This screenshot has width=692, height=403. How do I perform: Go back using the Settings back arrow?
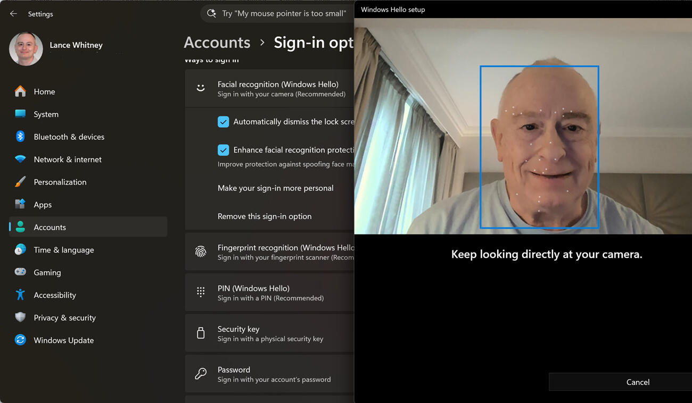click(13, 14)
